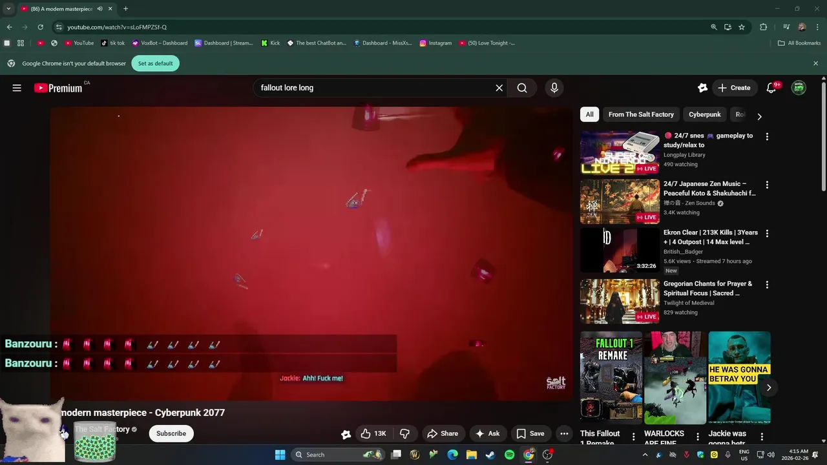
Task: Clear the search box with X
Action: 499,88
